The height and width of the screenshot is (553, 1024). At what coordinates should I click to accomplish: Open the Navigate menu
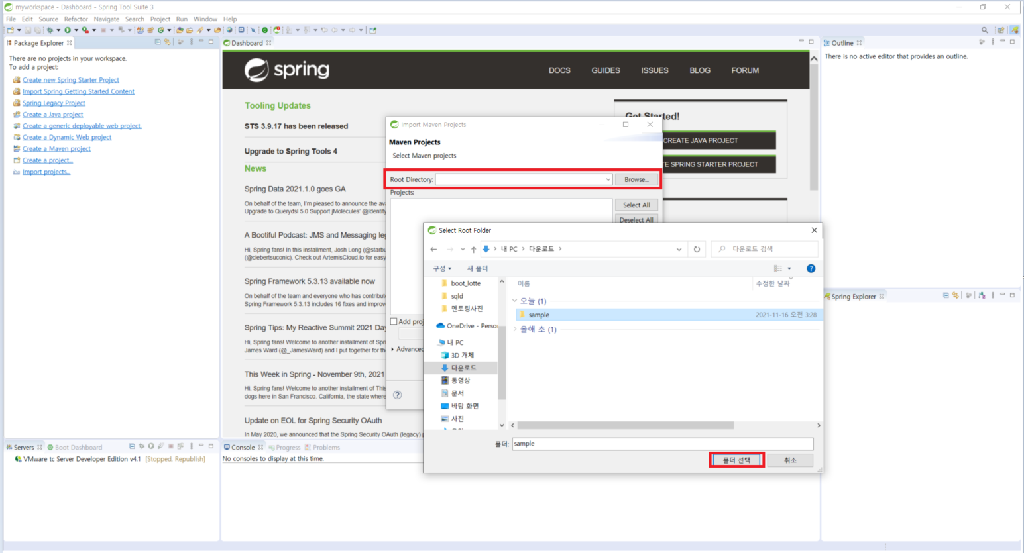(106, 19)
